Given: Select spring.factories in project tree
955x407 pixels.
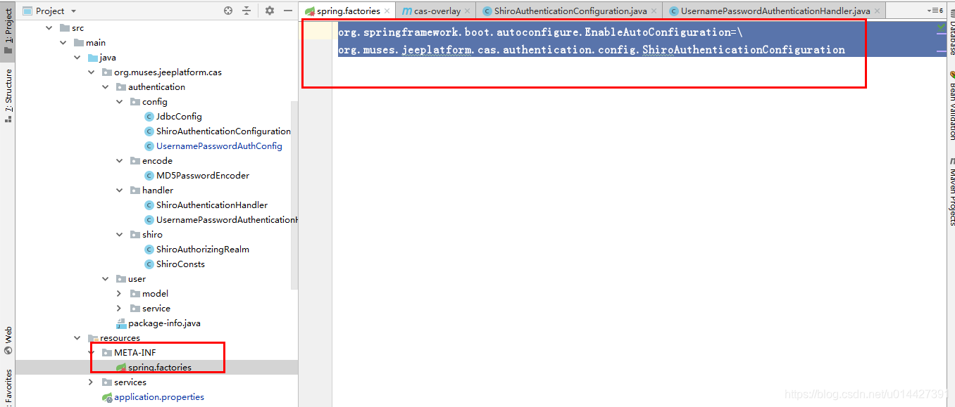Looking at the screenshot, I should click(160, 368).
